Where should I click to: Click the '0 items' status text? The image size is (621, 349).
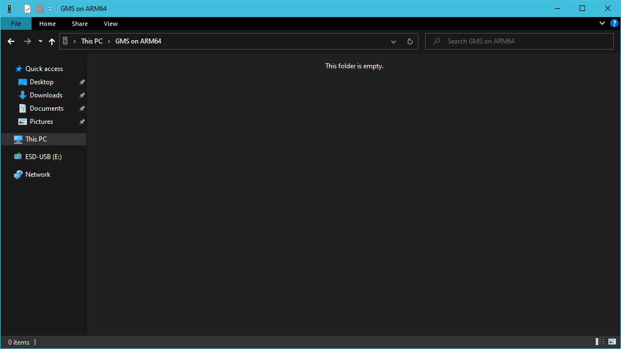click(19, 342)
